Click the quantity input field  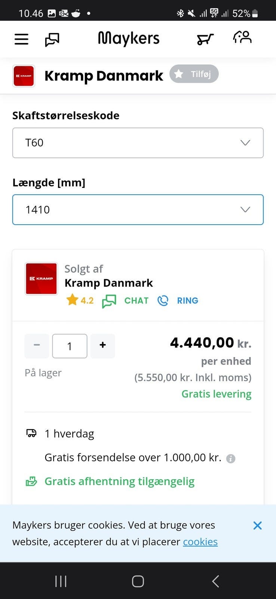coord(70,346)
